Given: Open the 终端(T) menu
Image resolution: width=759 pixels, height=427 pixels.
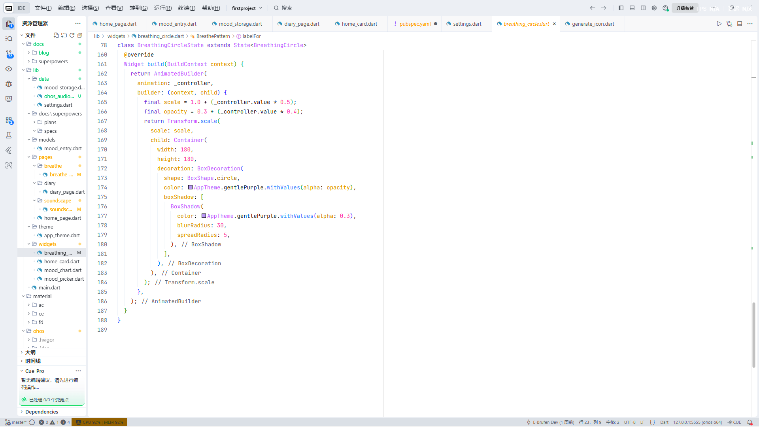Looking at the screenshot, I should (x=187, y=8).
